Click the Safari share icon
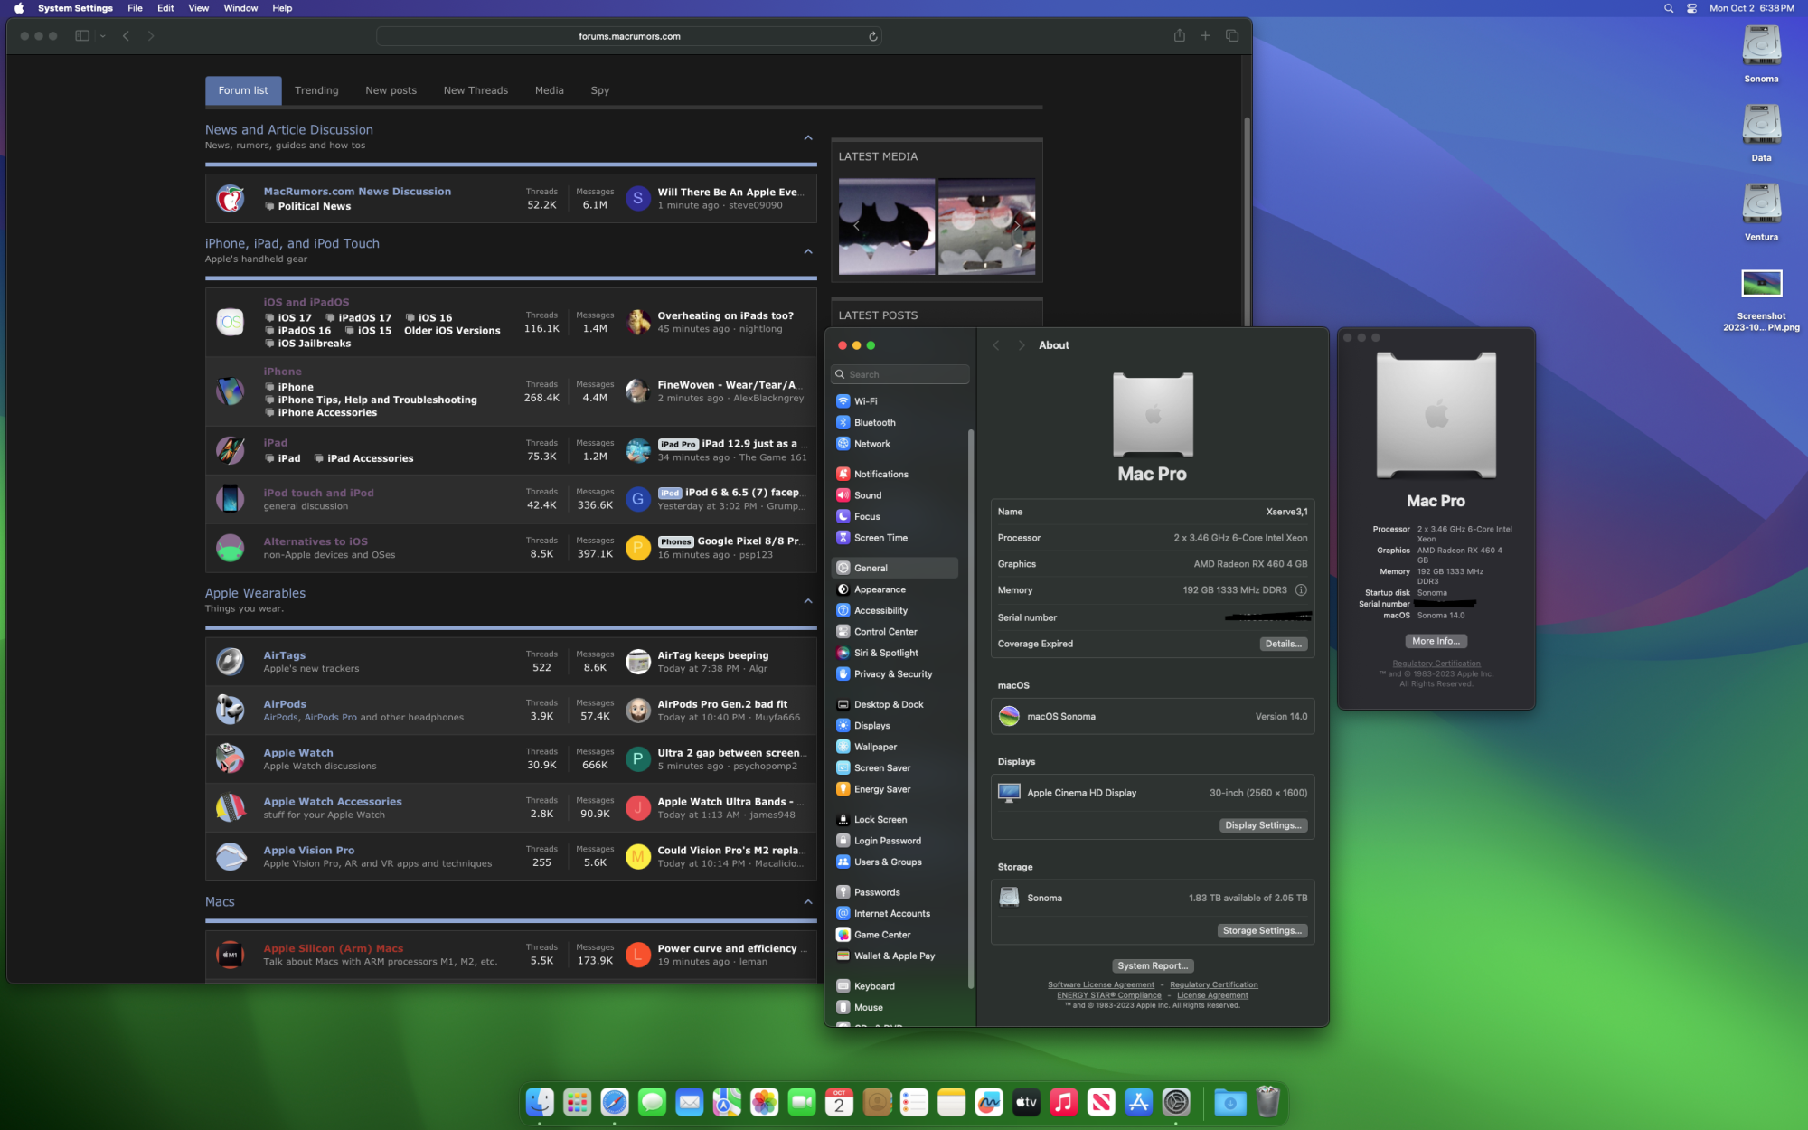The height and width of the screenshot is (1130, 1808). tap(1179, 36)
